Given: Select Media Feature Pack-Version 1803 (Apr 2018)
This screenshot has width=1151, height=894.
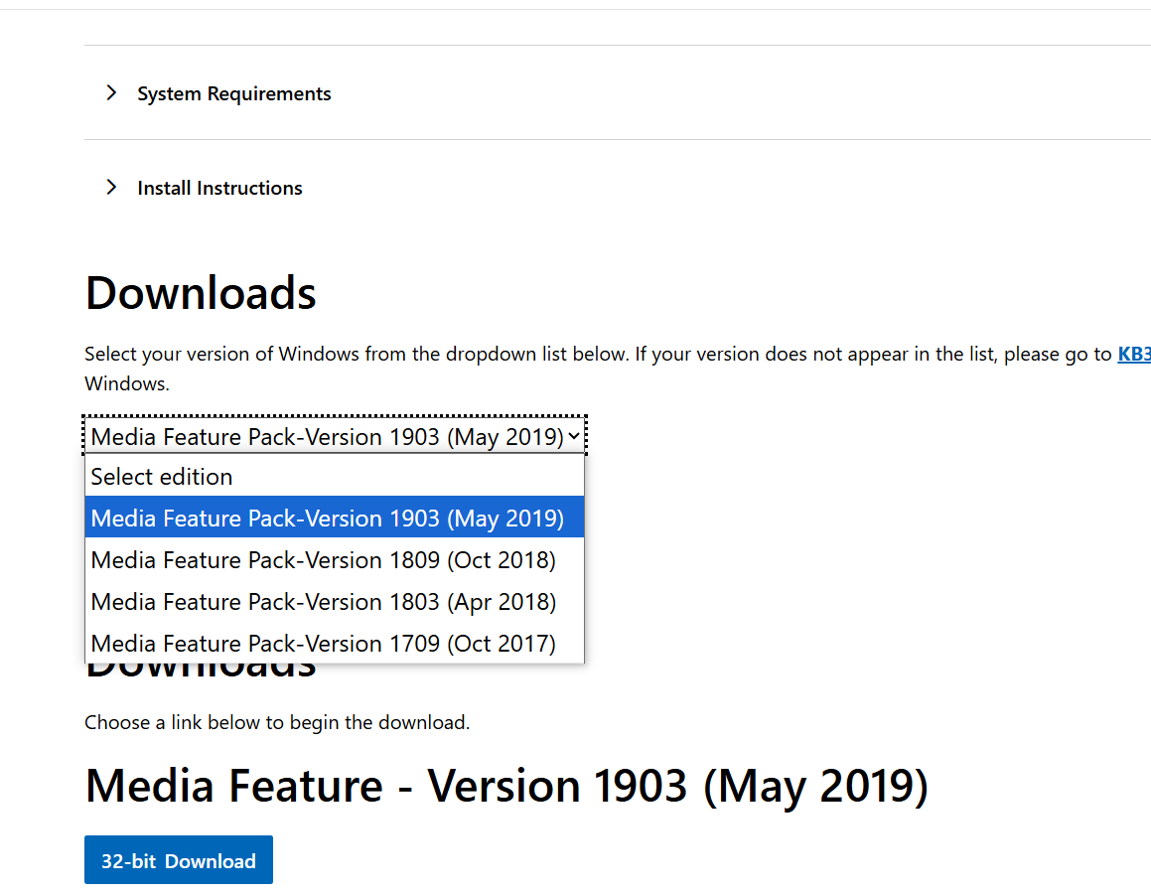Looking at the screenshot, I should pos(335,602).
